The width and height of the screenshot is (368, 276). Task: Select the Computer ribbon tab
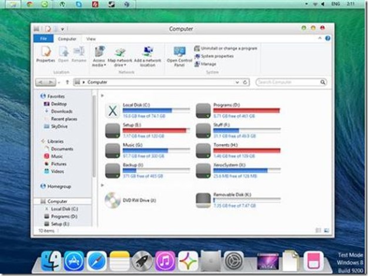point(67,39)
